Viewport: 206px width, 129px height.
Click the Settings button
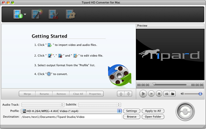tap(131, 111)
